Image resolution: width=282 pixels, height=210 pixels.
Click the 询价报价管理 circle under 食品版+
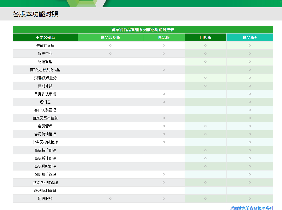pyautogui.click(x=249, y=174)
